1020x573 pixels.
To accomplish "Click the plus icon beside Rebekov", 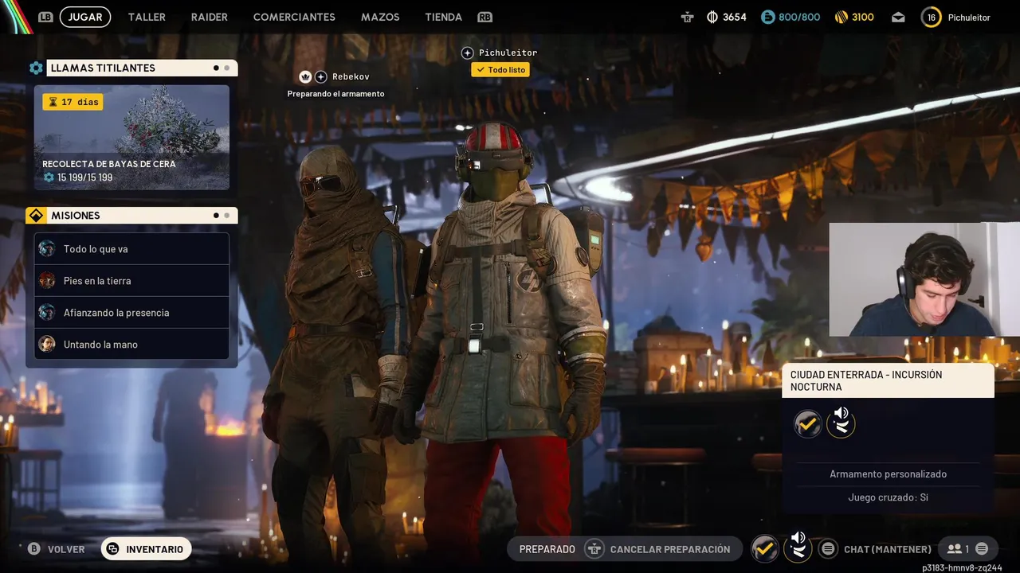I will [x=320, y=76].
